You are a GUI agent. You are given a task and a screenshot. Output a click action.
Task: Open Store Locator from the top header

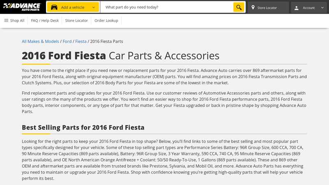pos(267,8)
